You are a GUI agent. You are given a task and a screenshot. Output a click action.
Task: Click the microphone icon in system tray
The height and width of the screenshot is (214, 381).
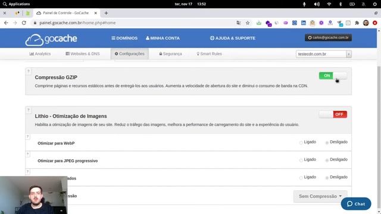coord(304,4)
